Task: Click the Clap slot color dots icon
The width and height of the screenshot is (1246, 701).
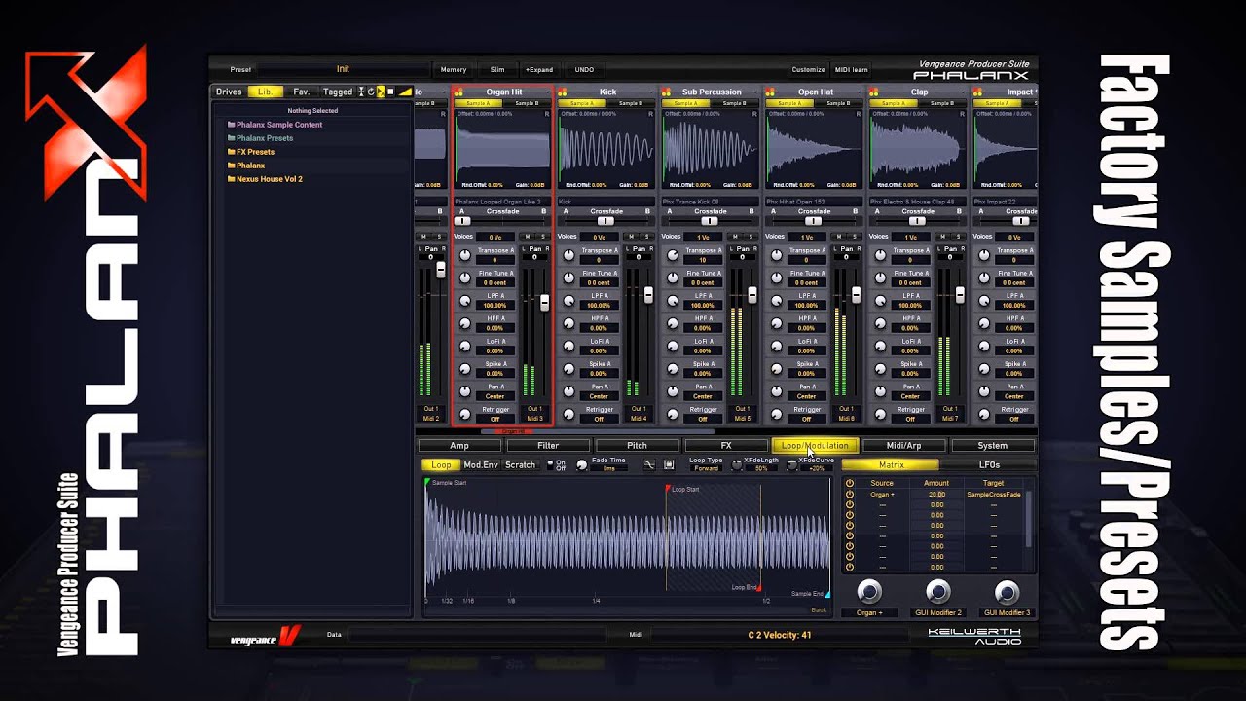Action: click(875, 92)
